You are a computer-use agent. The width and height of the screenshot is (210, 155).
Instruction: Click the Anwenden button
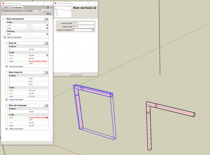coord(75,74)
